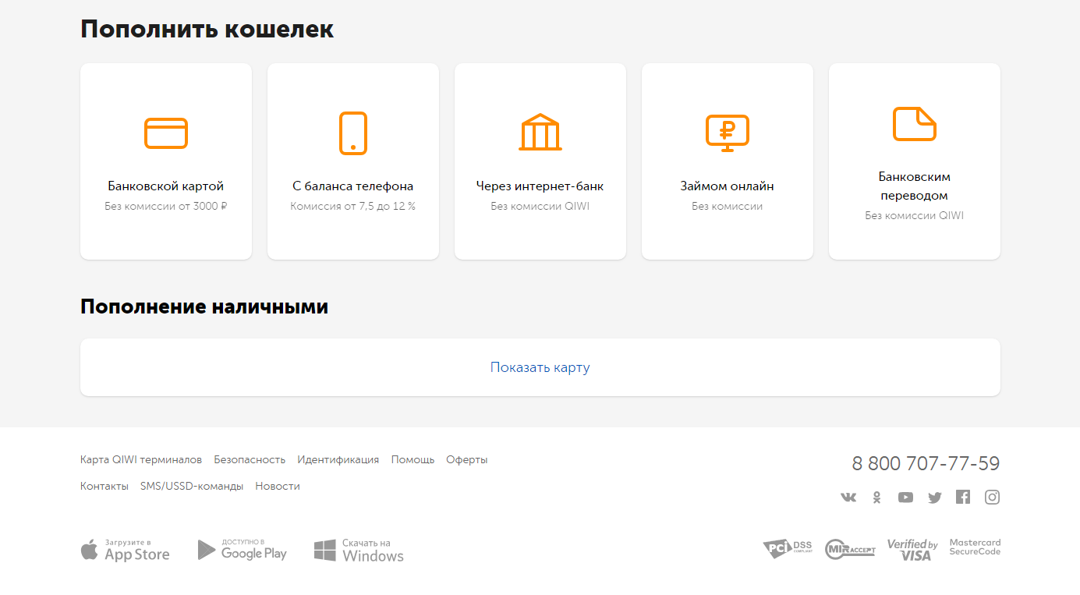Download the app from App Store badge
The image size is (1080, 595).
tap(125, 549)
